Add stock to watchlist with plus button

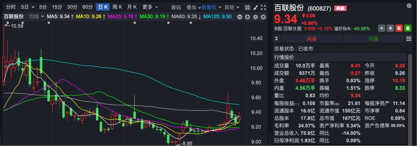tap(381, 28)
